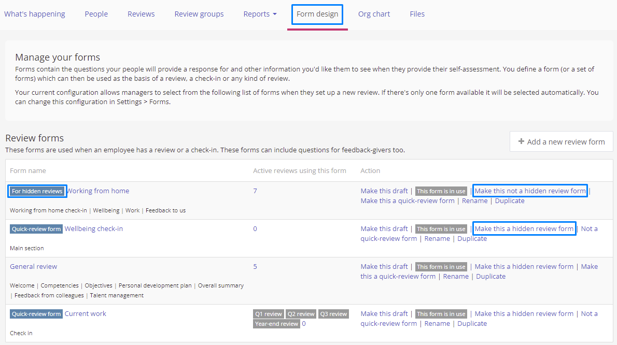This screenshot has height=345, width=617.
Task: Switch to the People tab
Action: point(96,14)
